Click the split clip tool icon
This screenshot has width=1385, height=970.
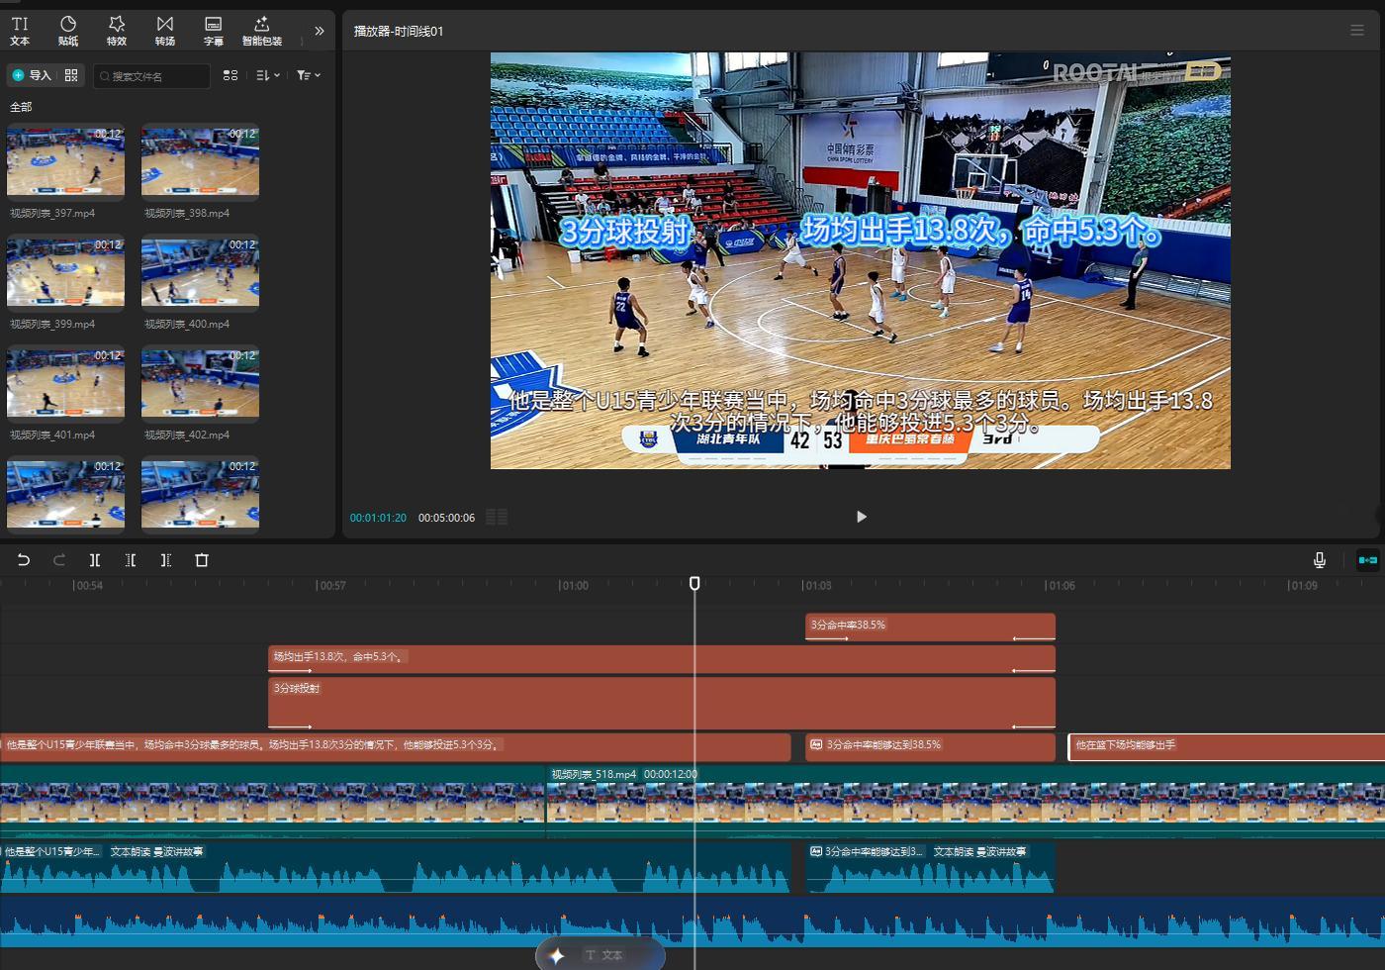(x=95, y=560)
